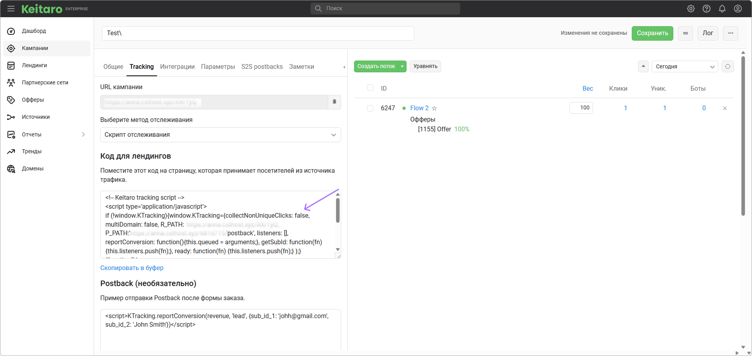Click star icon next to Flow 2
The image size is (752, 356).
434,108
